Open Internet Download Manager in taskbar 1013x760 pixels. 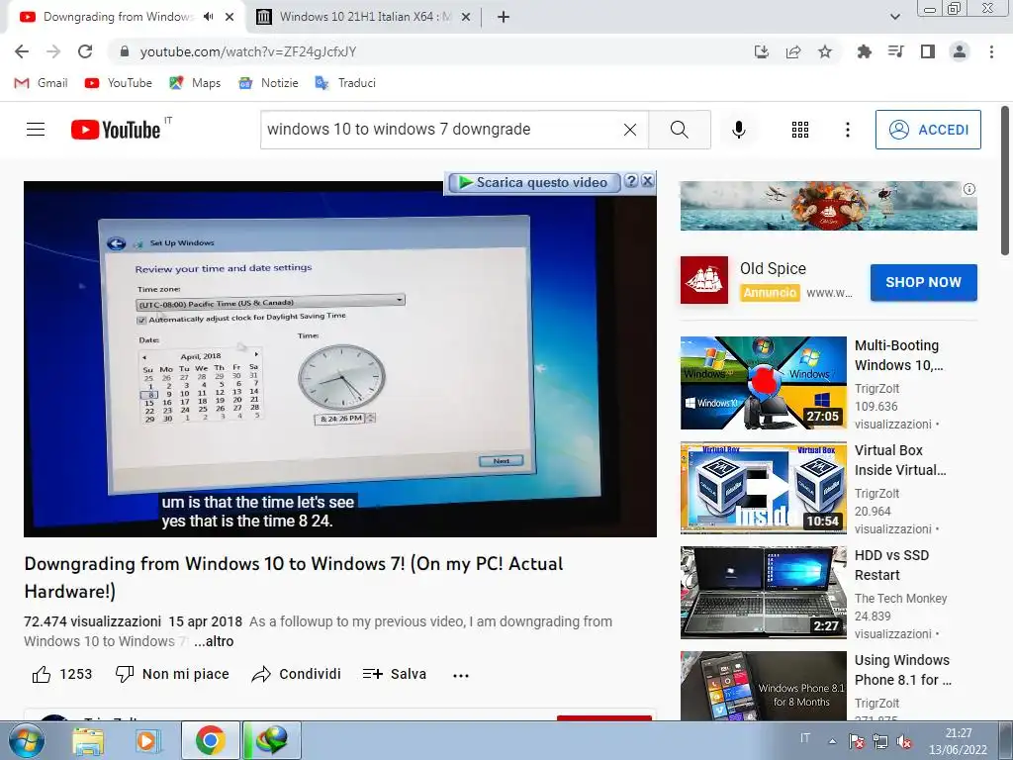click(271, 740)
